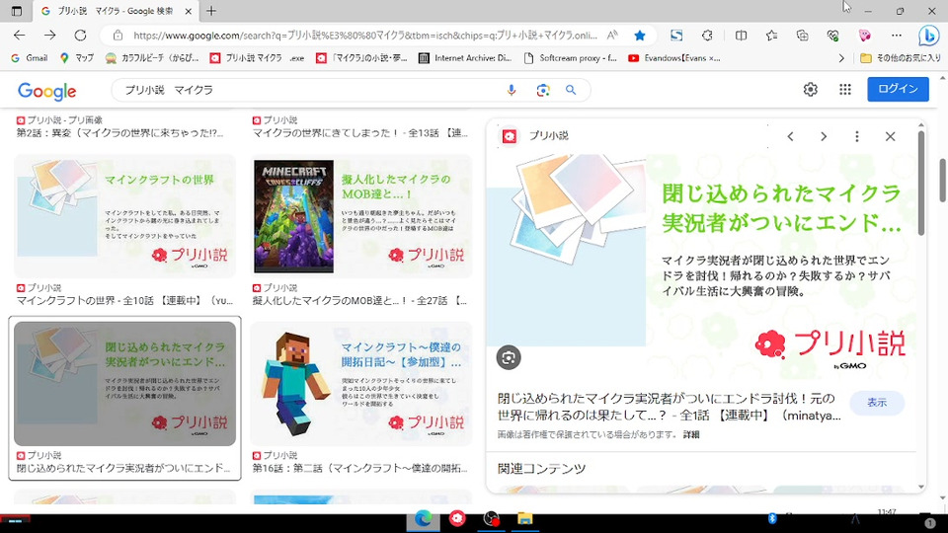Open その他のお気に入り folder
The height and width of the screenshot is (533, 948).
point(901,58)
